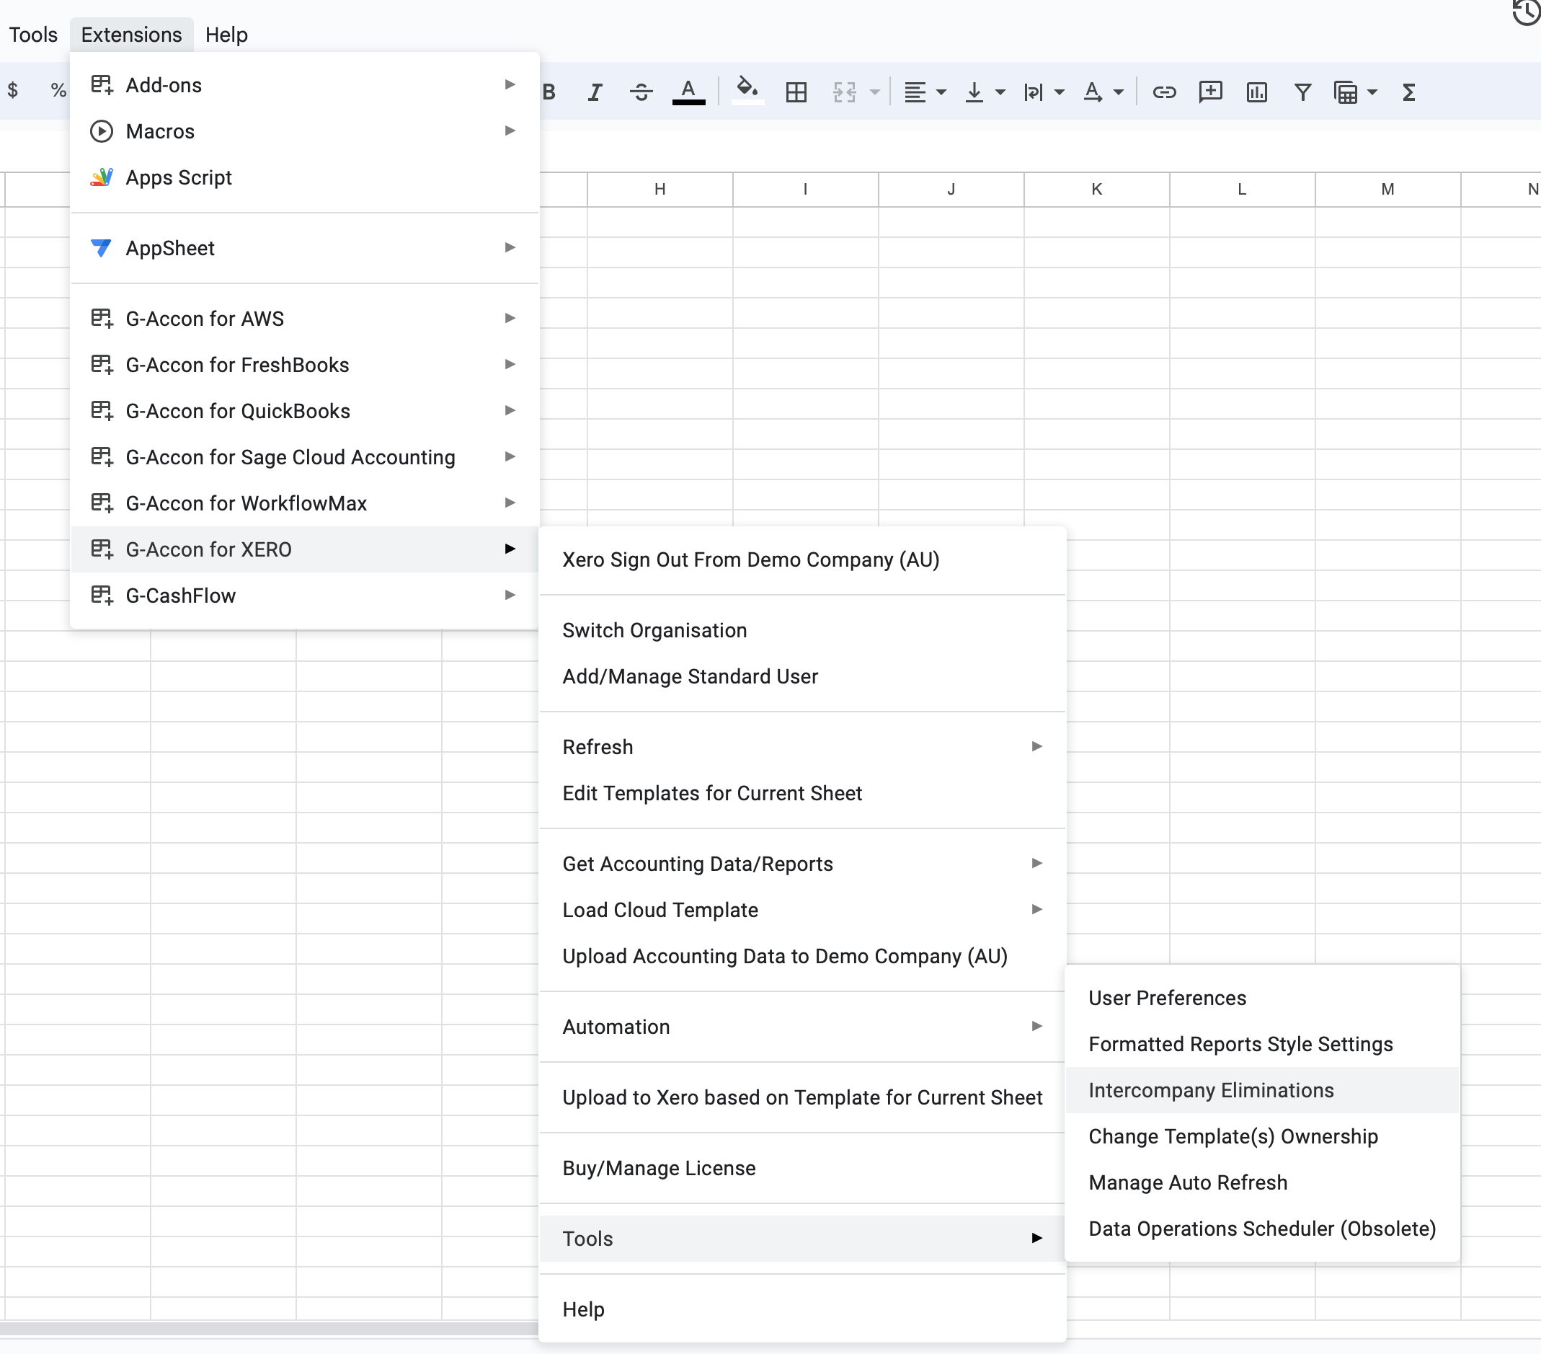
Task: Open vertical align dropdown
Action: (985, 92)
